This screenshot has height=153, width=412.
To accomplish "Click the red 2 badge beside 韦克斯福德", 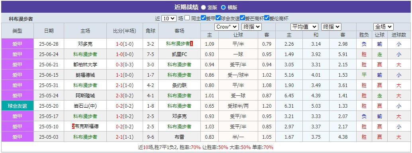I will (x=73, y=126).
